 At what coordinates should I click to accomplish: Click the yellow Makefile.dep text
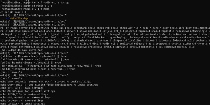pyautogui.click(x=19, y=18)
